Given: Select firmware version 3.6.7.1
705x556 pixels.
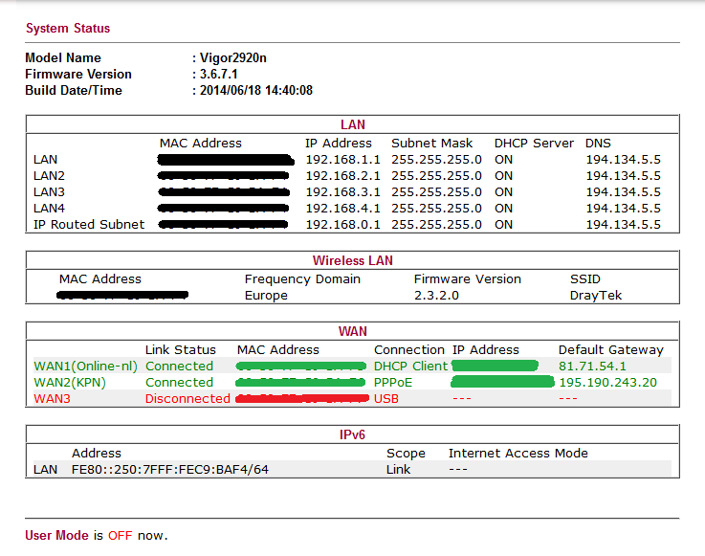Looking at the screenshot, I should pos(218,75).
